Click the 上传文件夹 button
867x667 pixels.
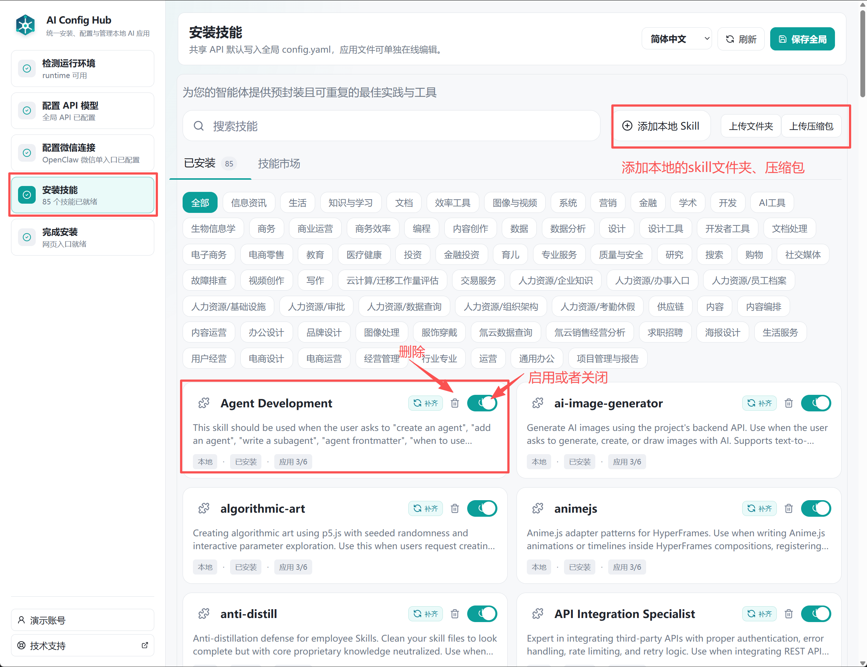click(751, 126)
